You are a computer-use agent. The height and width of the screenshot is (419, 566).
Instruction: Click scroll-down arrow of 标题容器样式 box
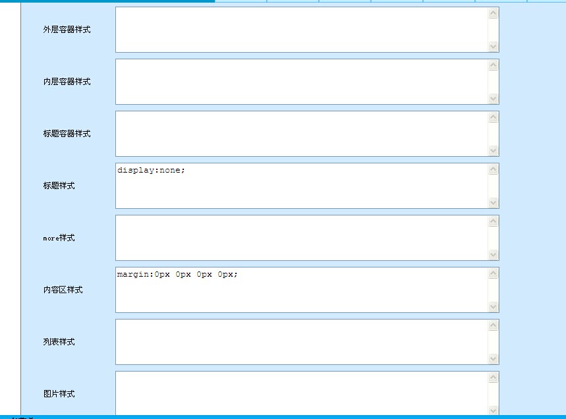(494, 150)
